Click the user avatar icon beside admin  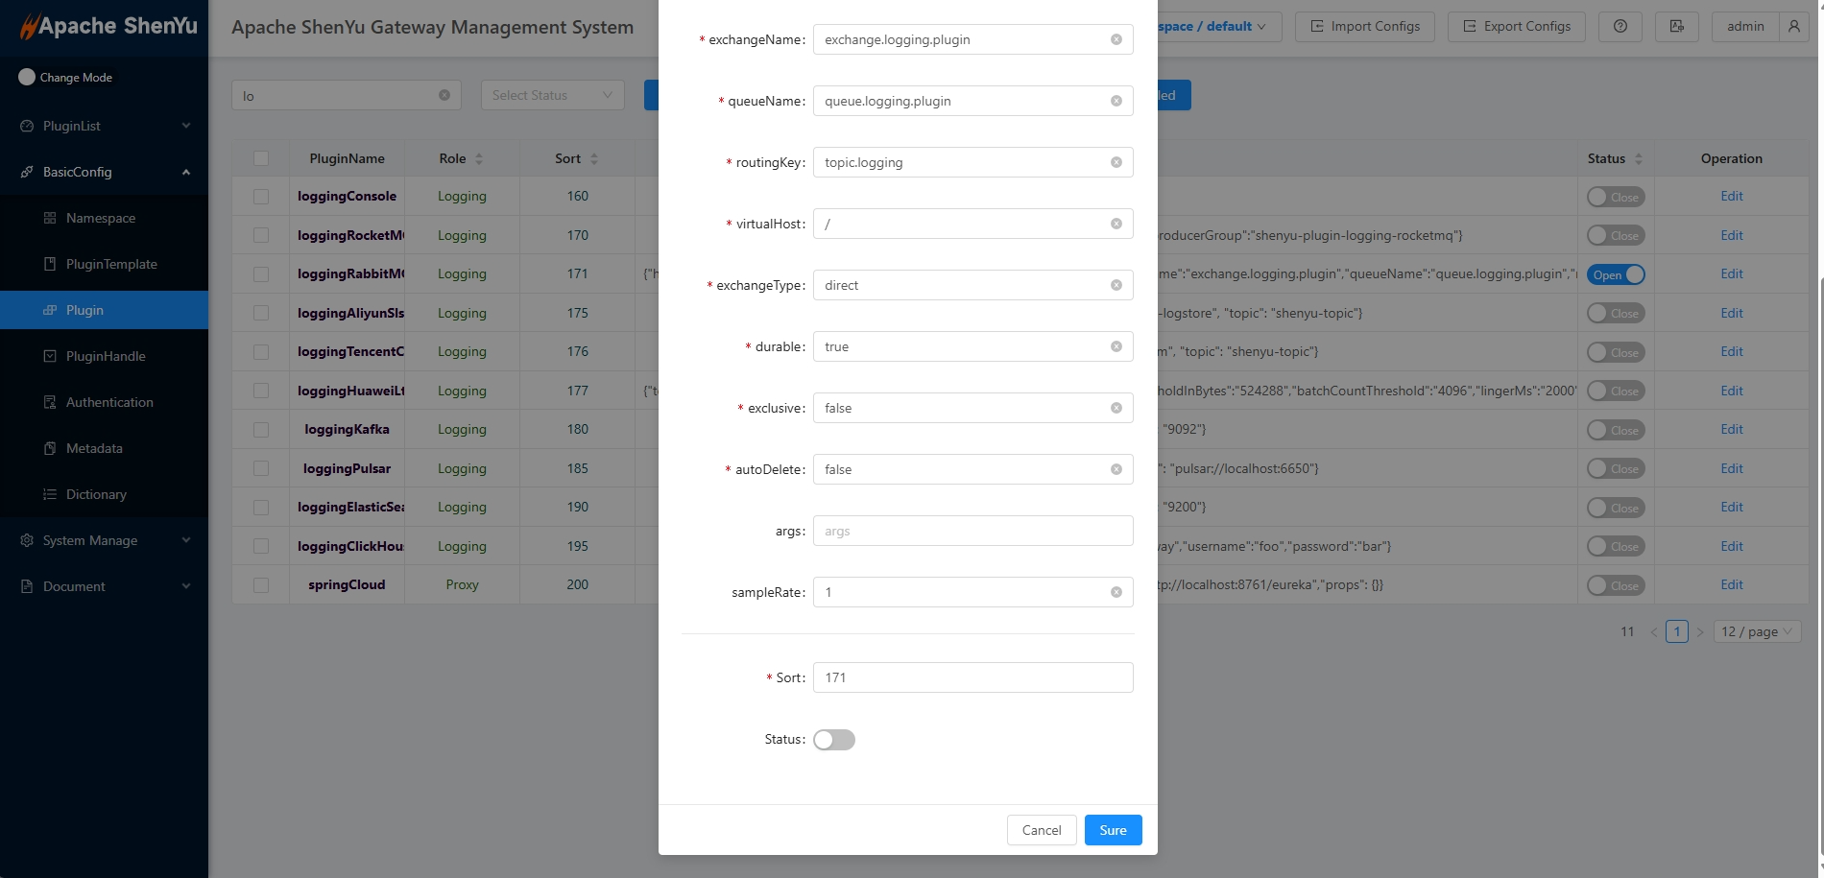(1793, 27)
